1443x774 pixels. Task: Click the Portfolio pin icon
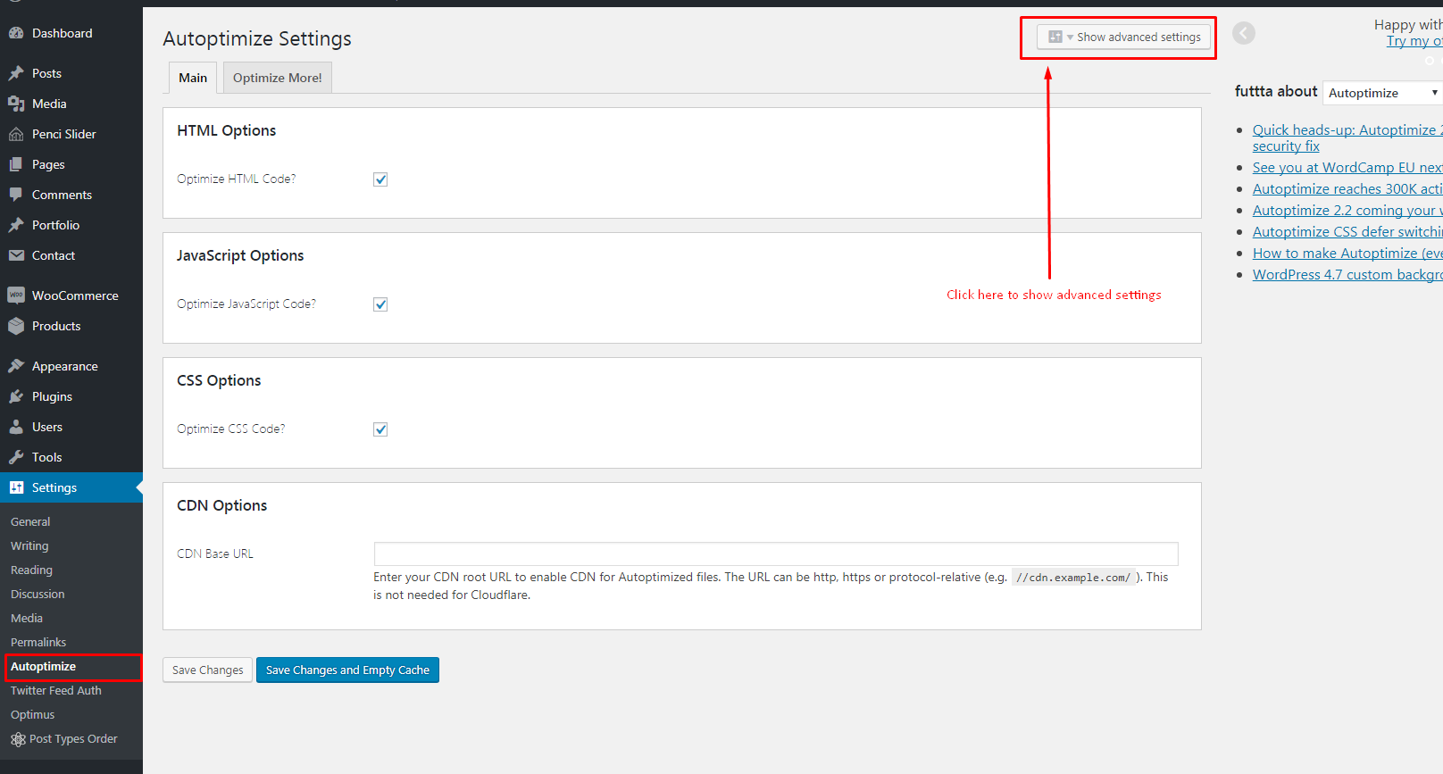16,225
